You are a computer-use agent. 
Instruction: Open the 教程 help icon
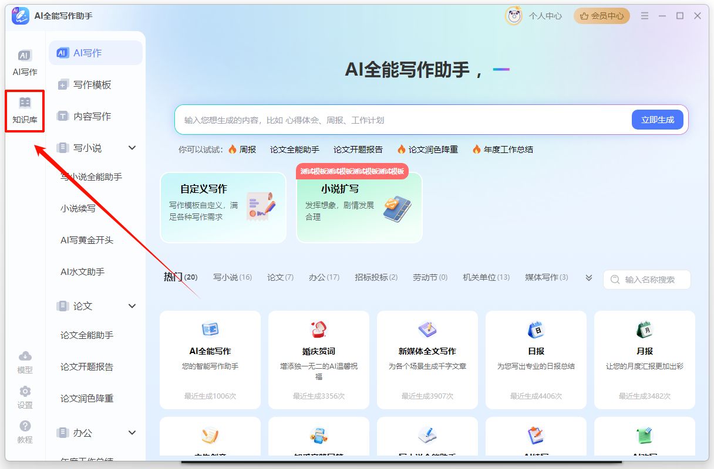[x=25, y=426]
